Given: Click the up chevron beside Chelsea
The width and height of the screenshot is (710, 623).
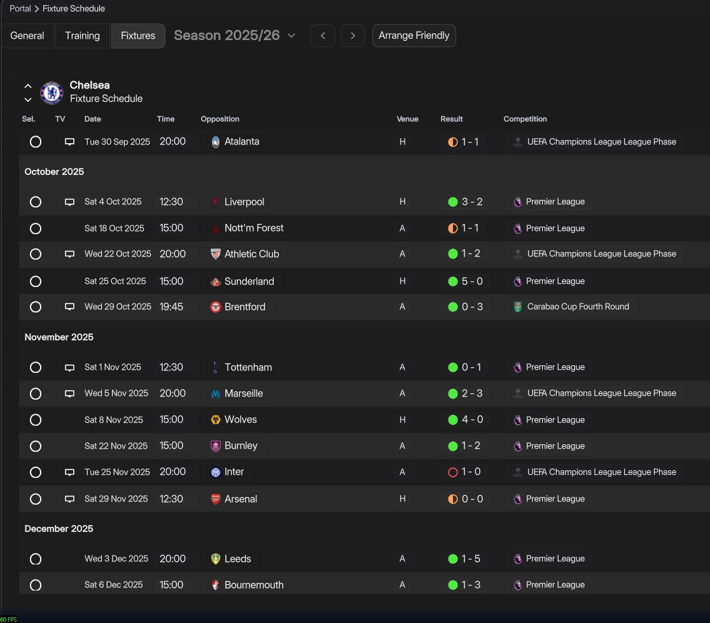Looking at the screenshot, I should pyautogui.click(x=28, y=85).
